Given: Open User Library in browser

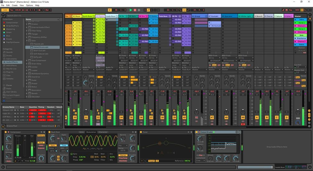Looking at the screenshot, I should click(12, 92).
